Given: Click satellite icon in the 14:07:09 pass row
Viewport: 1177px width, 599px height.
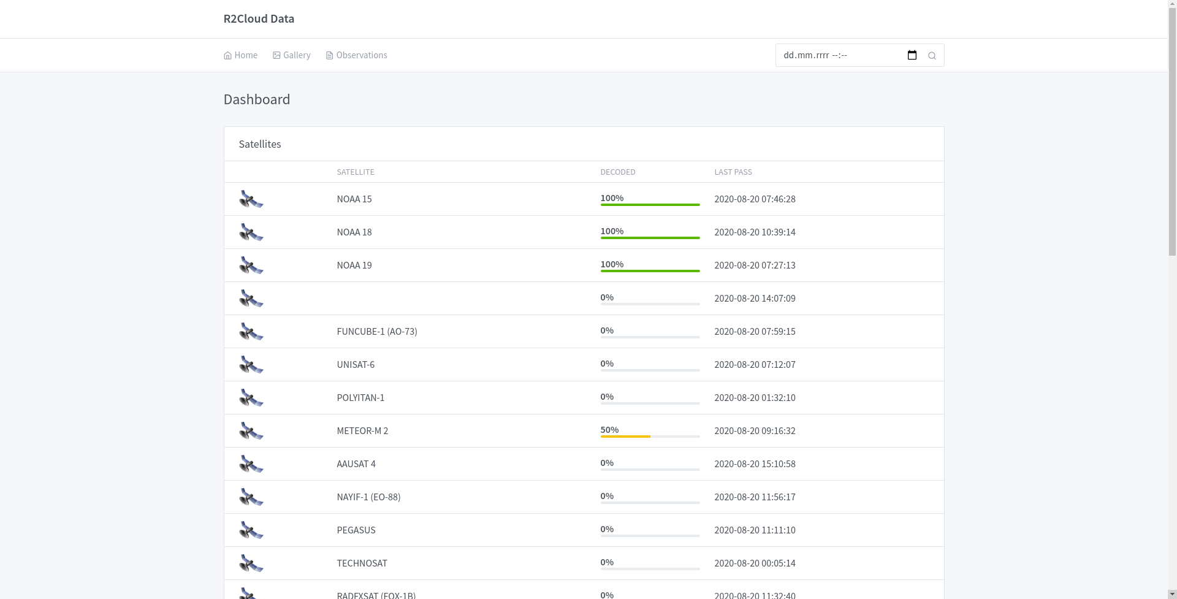Looking at the screenshot, I should click(251, 299).
